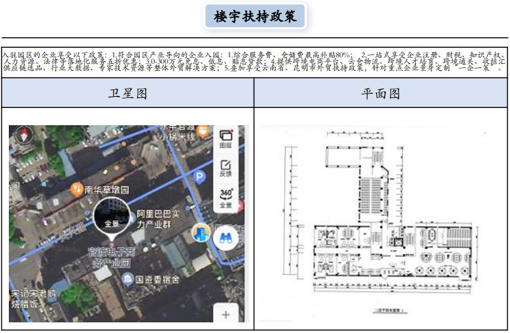Screen dimensions: 510x333
Task: Click the 国资委宿舍 label text
Action: click(157, 279)
